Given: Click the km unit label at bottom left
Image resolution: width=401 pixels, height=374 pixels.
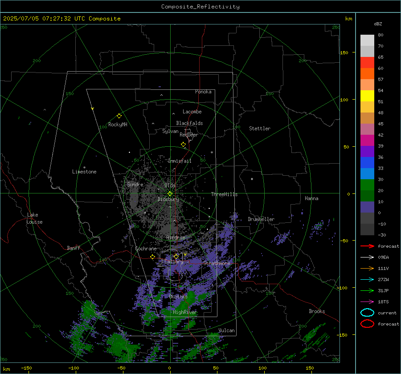Looking at the screenshot, I should tap(6, 369).
